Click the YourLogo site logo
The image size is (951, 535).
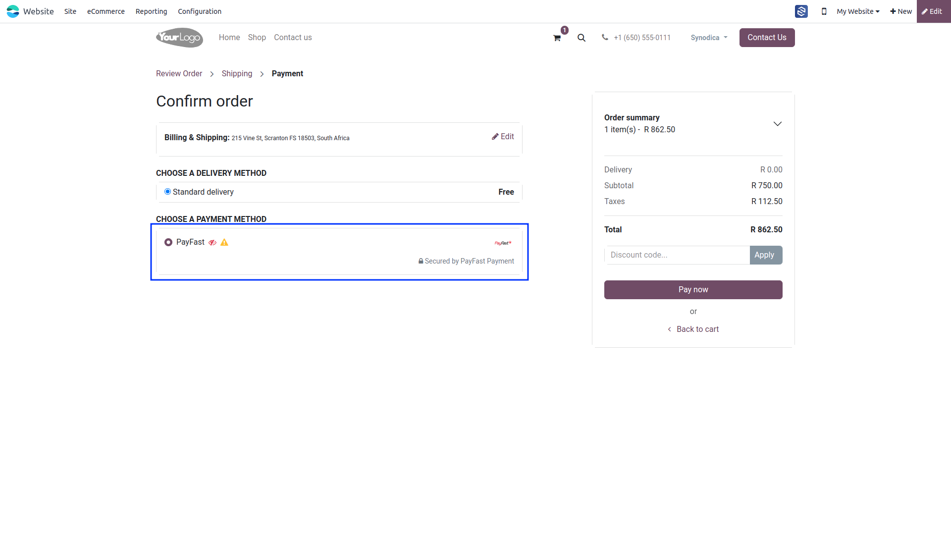[x=179, y=38]
